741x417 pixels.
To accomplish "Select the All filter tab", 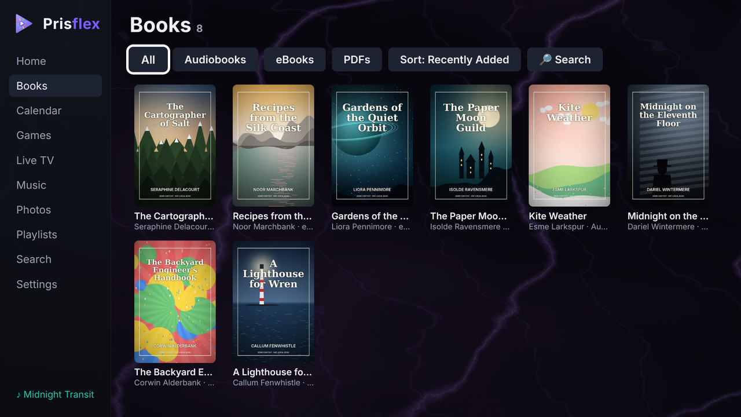I will pyautogui.click(x=148, y=60).
